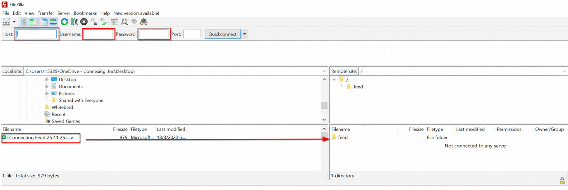
Task: Toggle the local directory tree view
Action: [x=34, y=22]
